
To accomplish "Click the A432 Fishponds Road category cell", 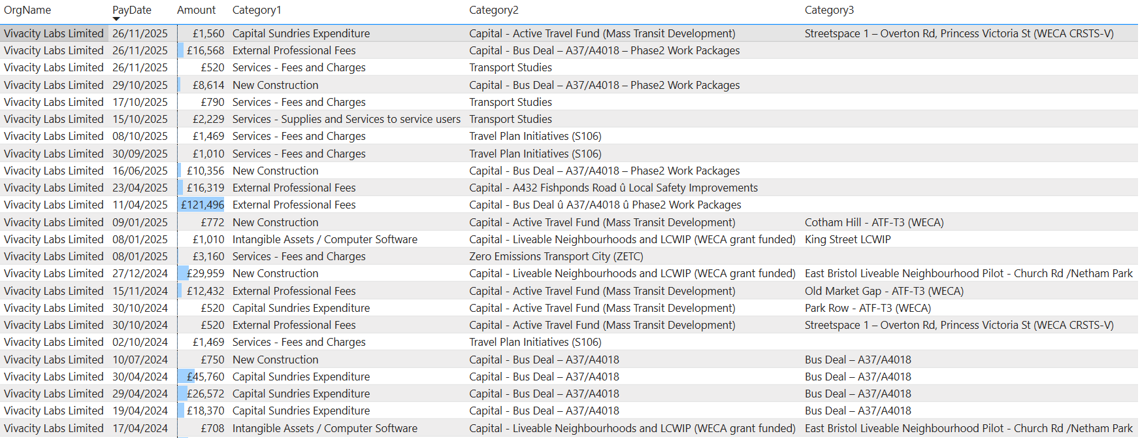I will pos(613,188).
